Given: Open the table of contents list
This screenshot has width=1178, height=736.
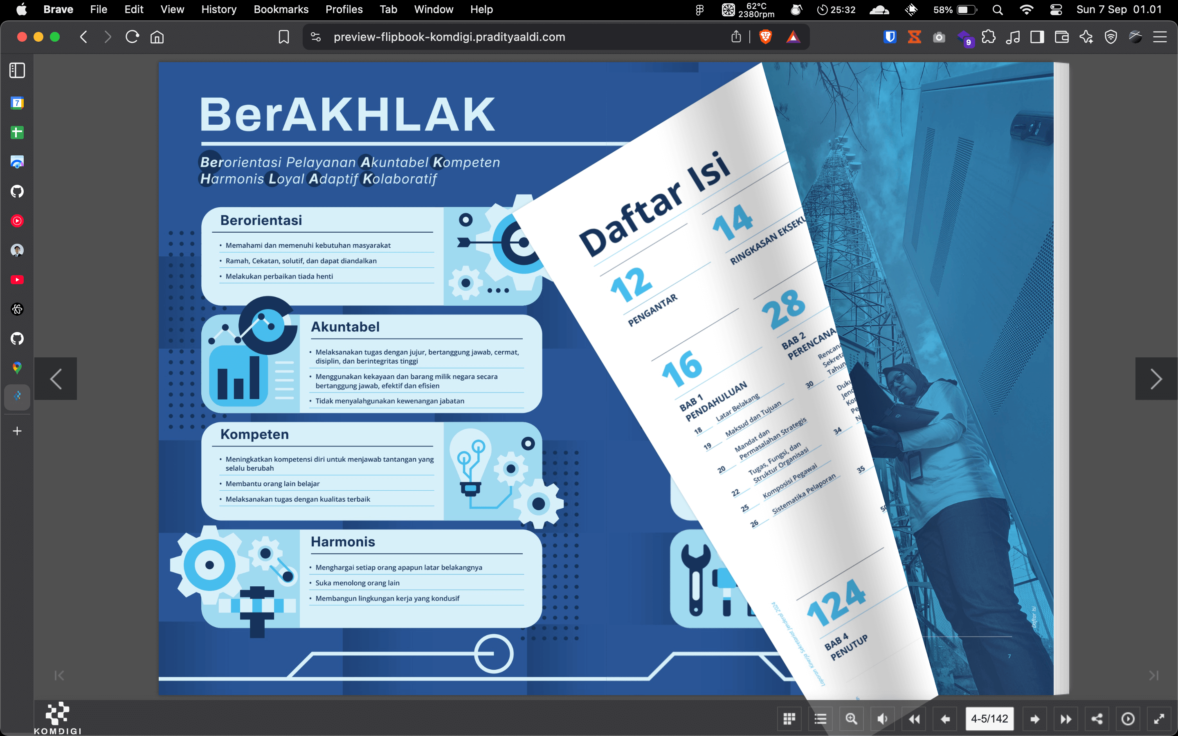Looking at the screenshot, I should 820,718.
